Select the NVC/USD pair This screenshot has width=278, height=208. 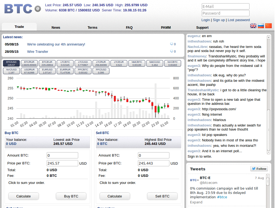pyautogui.click(x=11, y=71)
